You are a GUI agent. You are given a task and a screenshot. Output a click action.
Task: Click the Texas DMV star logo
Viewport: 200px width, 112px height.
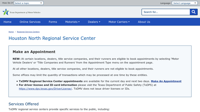point(6,12)
